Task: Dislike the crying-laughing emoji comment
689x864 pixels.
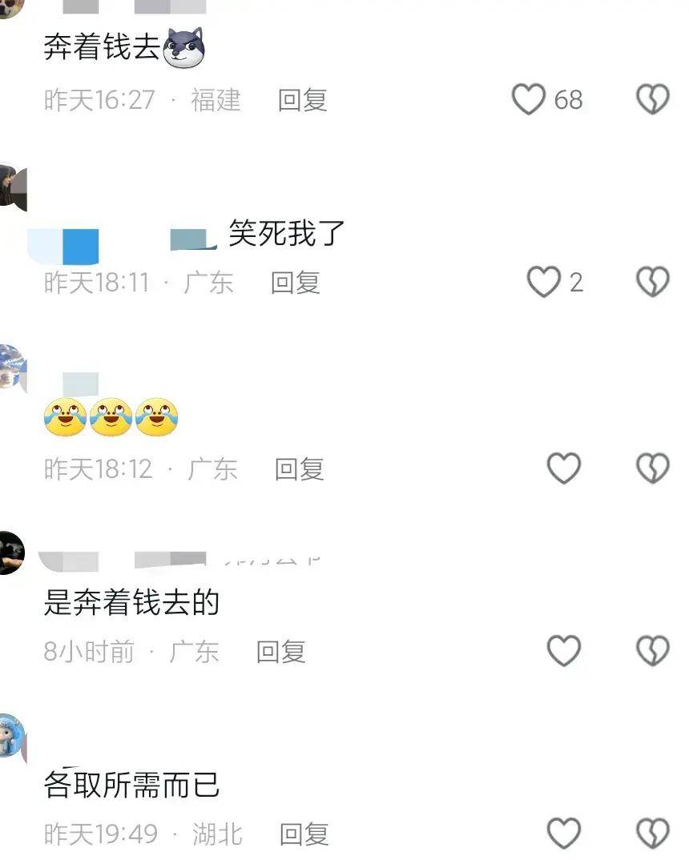Action: pyautogui.click(x=653, y=468)
